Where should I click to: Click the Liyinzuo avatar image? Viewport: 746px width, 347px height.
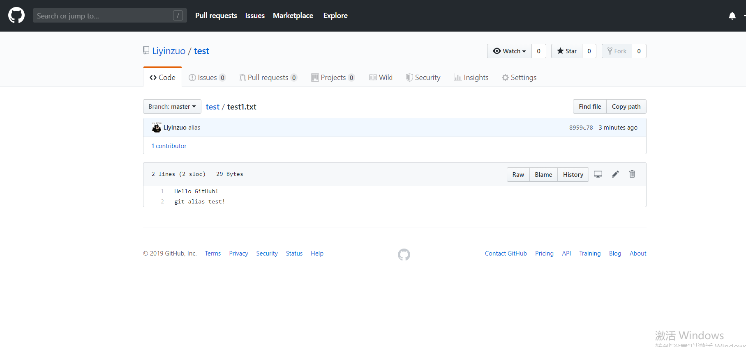click(x=157, y=128)
